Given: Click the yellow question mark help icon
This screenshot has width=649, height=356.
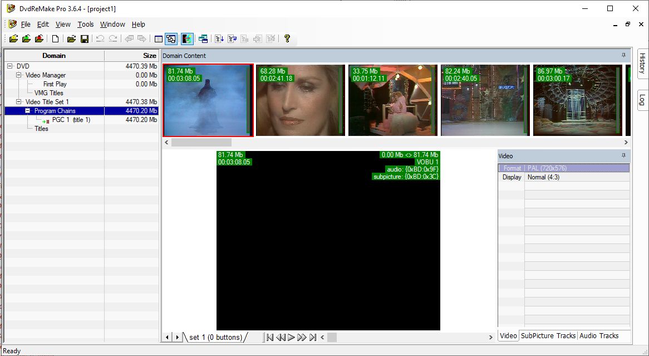Looking at the screenshot, I should pos(287,39).
